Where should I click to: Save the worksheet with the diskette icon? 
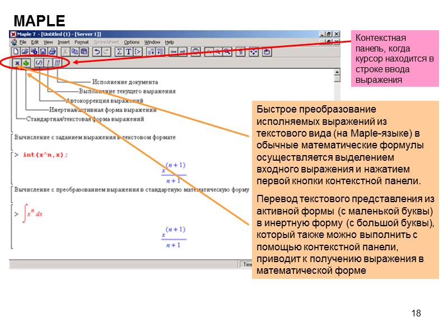pos(43,52)
